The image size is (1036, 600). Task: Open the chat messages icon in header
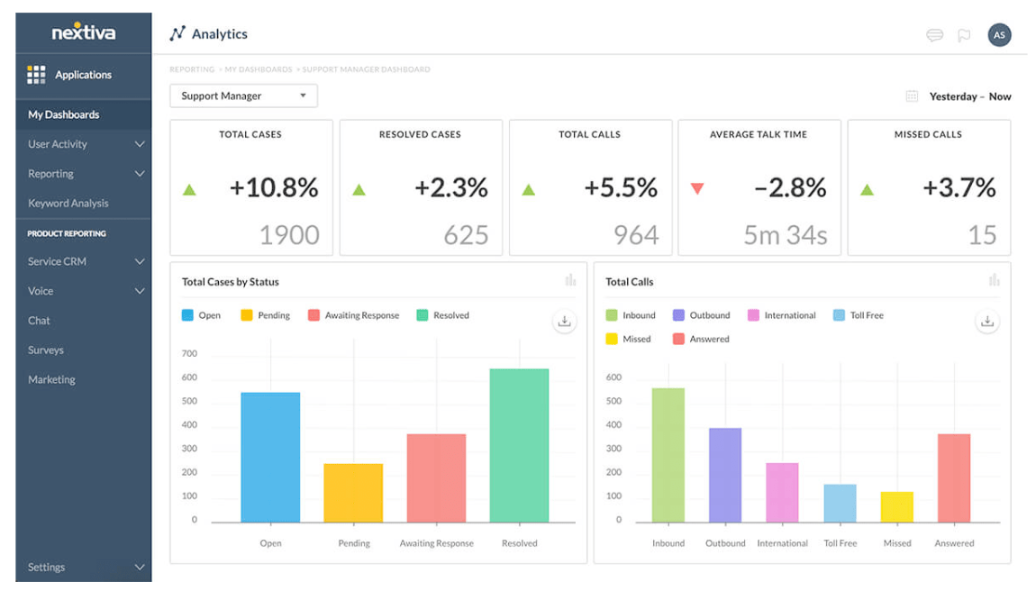click(934, 36)
